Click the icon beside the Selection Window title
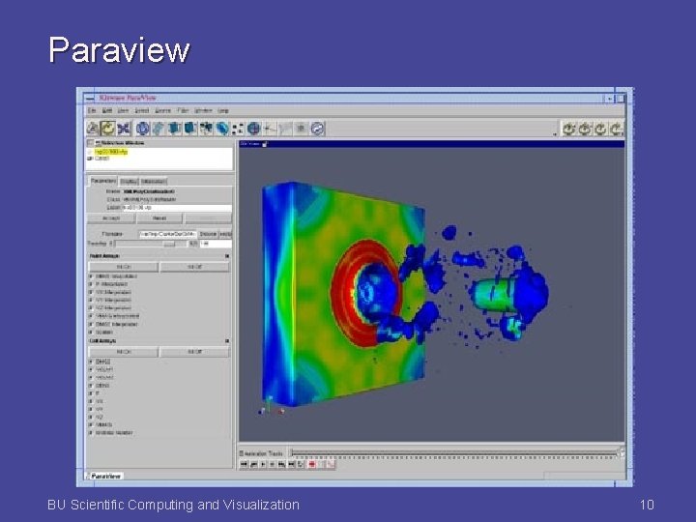Image resolution: width=696 pixels, height=522 pixels. coord(98,143)
